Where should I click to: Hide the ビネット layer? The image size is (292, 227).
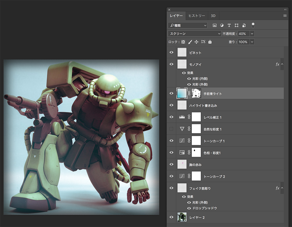pyautogui.click(x=171, y=52)
